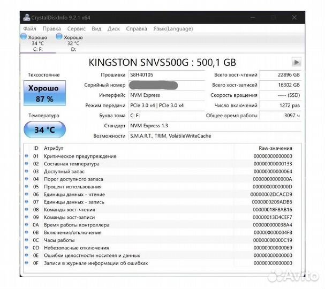Click the raw value 00000002DCACD9
This screenshot has width=325, height=289.
click(x=271, y=194)
